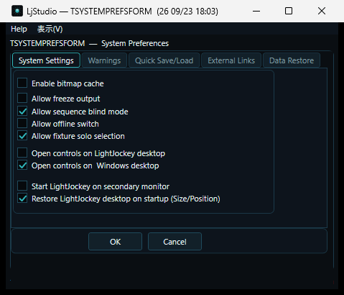
Task: Click 'TSYSTEMPREFSFORM' in the form heading
Action: (x=47, y=43)
